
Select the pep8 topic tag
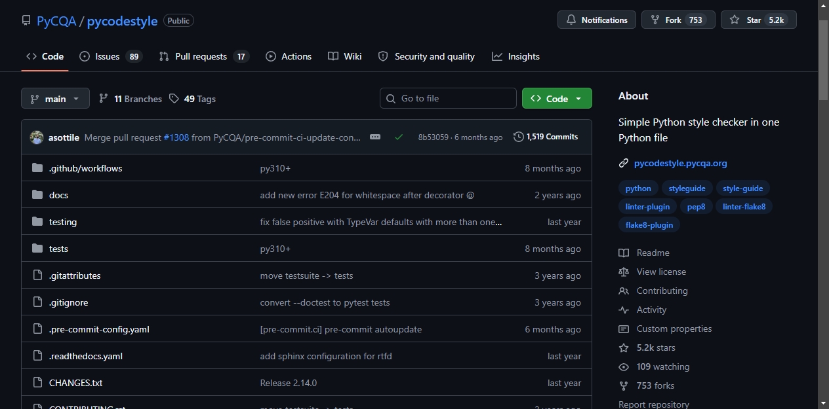click(x=696, y=207)
